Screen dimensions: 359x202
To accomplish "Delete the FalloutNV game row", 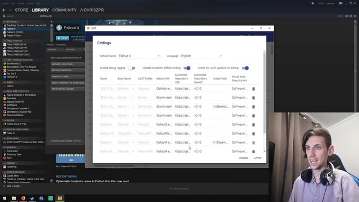I will [x=254, y=134].
